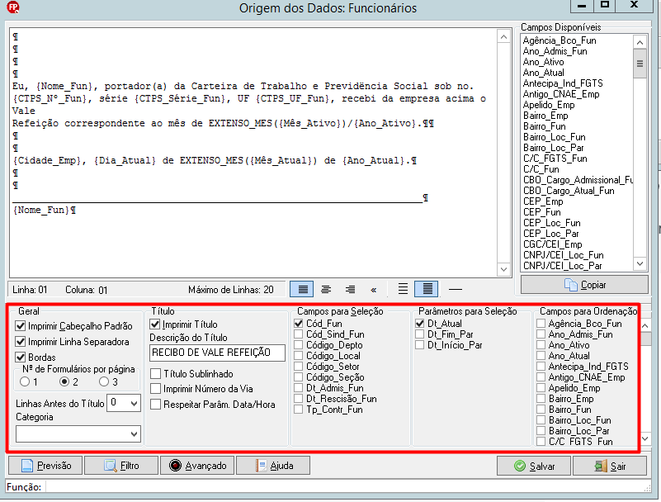Uncheck Imprimir Cabeçalho Padrão
Screen dimensions: 661x502
click(21, 325)
